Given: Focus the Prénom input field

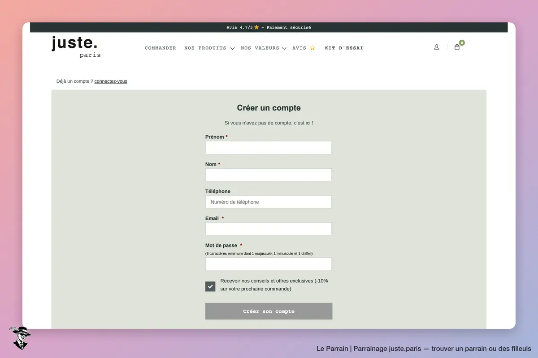Looking at the screenshot, I should coord(269,148).
